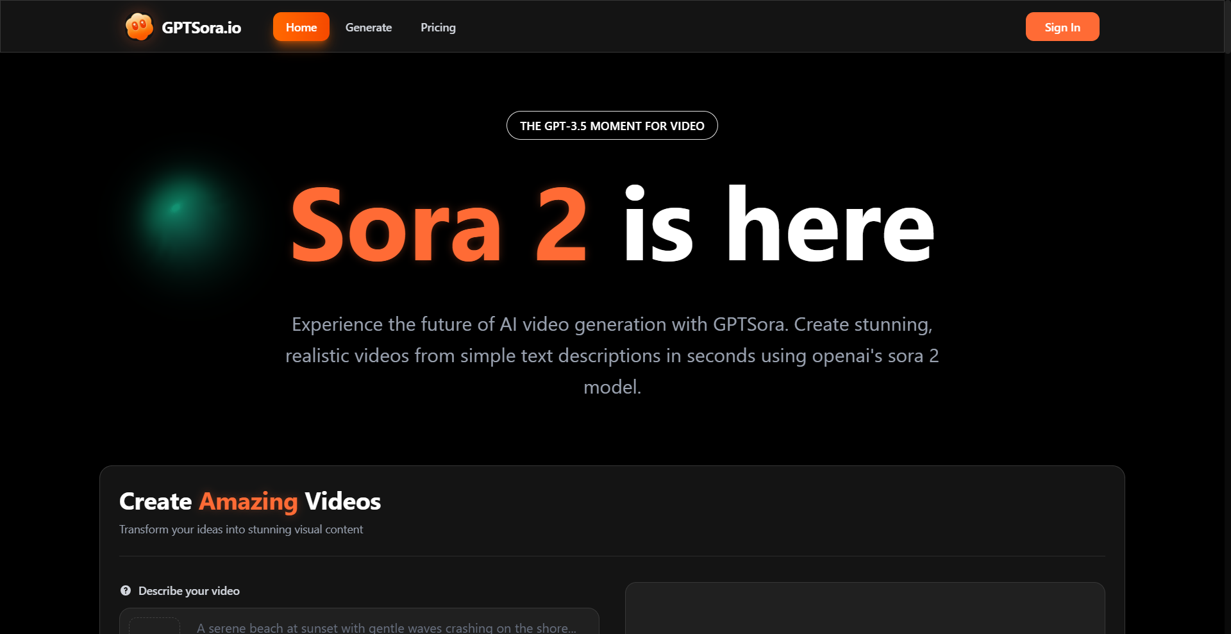The height and width of the screenshot is (634, 1231).
Task: Open the help icon beside 'Describe your video'
Action: coord(126,590)
